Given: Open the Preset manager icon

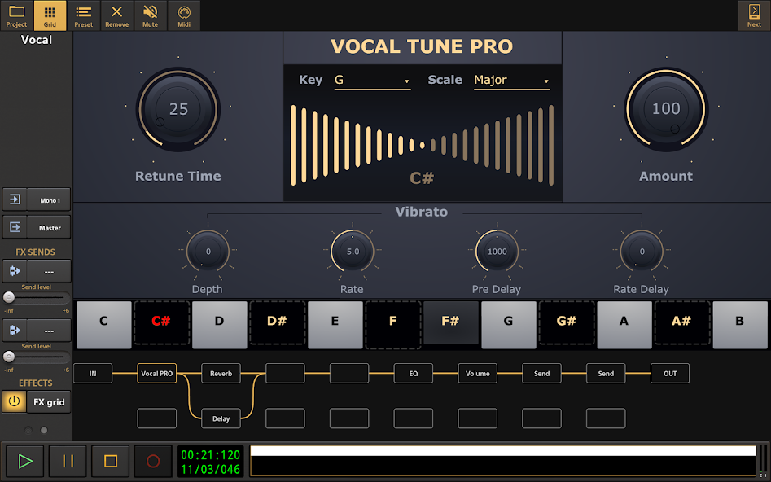Looking at the screenshot, I should 83,15.
